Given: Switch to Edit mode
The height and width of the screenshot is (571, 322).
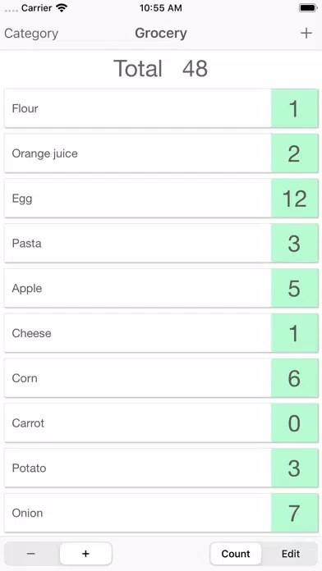Looking at the screenshot, I should point(291,554).
